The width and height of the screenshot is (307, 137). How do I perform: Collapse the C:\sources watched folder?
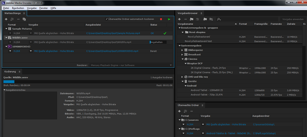(180, 120)
